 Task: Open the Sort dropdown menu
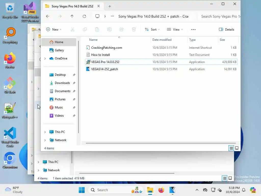(152, 30)
